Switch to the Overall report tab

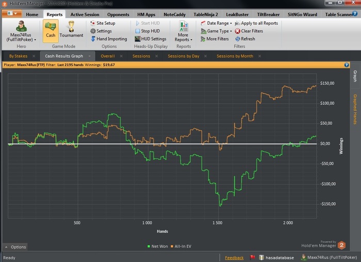[107, 56]
